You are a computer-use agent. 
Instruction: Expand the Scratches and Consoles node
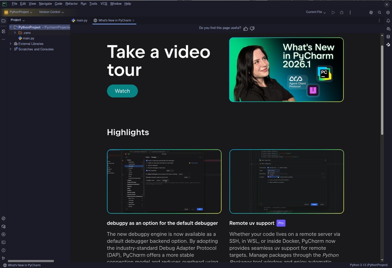[11, 49]
